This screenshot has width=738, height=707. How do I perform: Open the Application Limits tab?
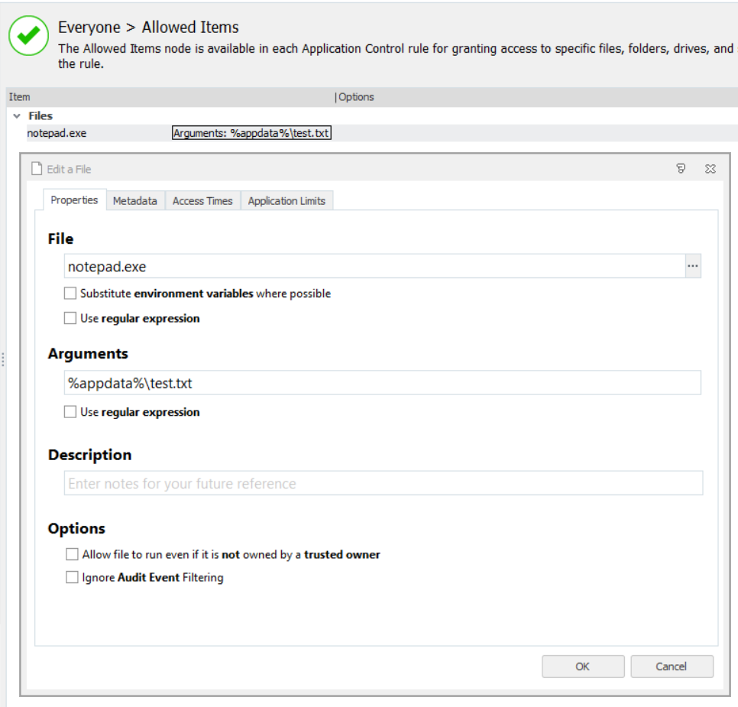coord(286,200)
